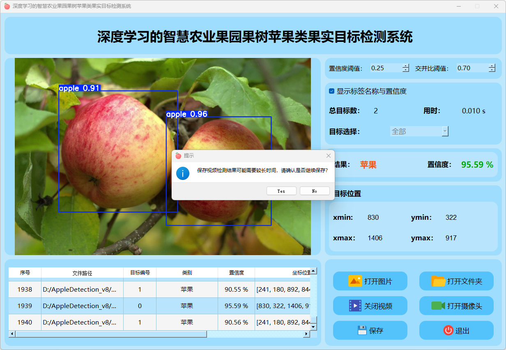The image size is (506, 350).
Task: Click the 打开图片 picture icon
Action: [355, 281]
